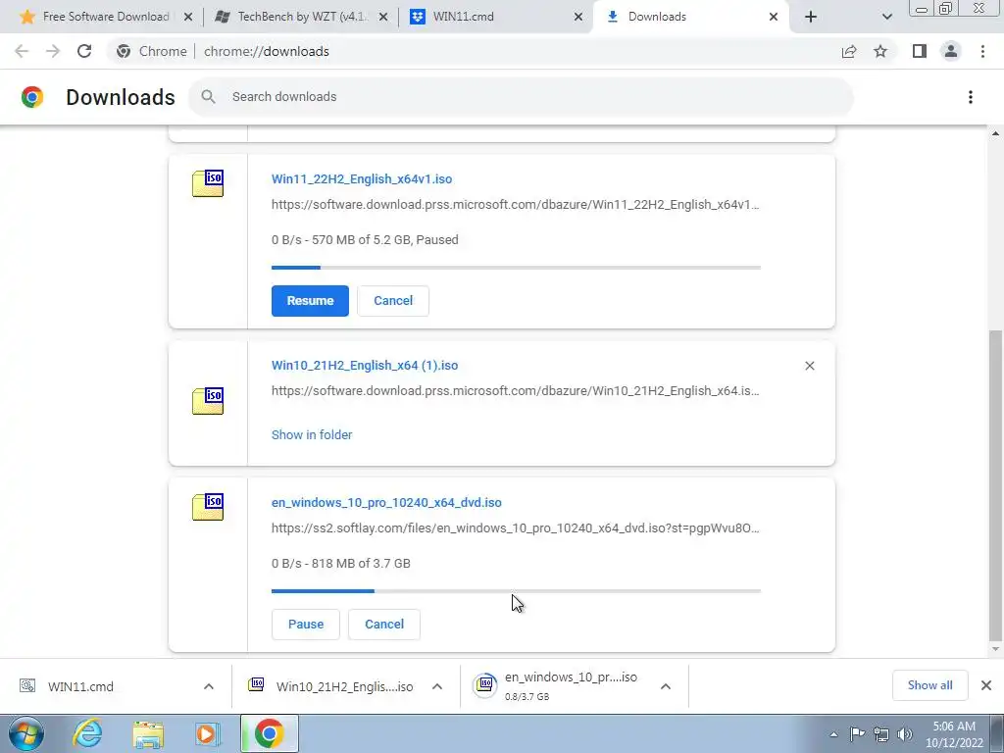Click the share page icon in address bar
Screen dimensions: 1004x753
pos(849,51)
